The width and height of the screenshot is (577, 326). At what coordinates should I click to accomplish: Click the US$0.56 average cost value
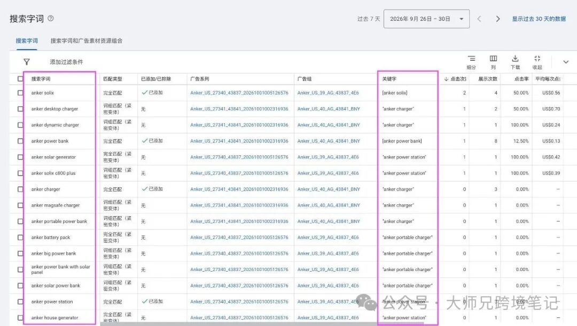[551, 93]
